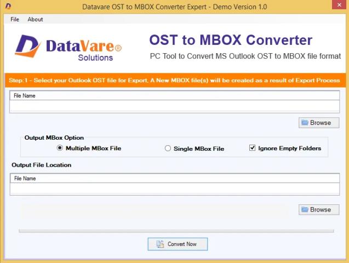Click the OST to MBOX Converter heading

click(x=231, y=40)
